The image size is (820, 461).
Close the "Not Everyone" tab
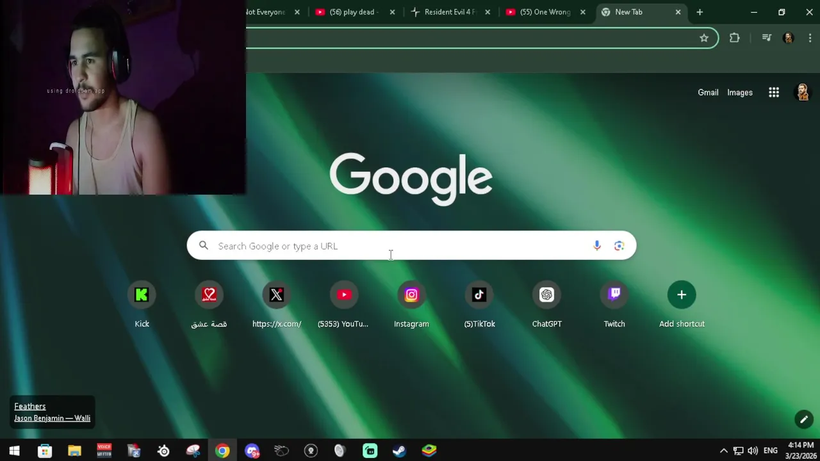point(297,12)
